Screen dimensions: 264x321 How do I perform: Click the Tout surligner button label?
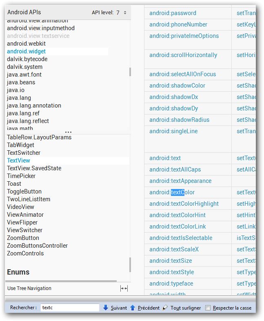(x=185, y=308)
